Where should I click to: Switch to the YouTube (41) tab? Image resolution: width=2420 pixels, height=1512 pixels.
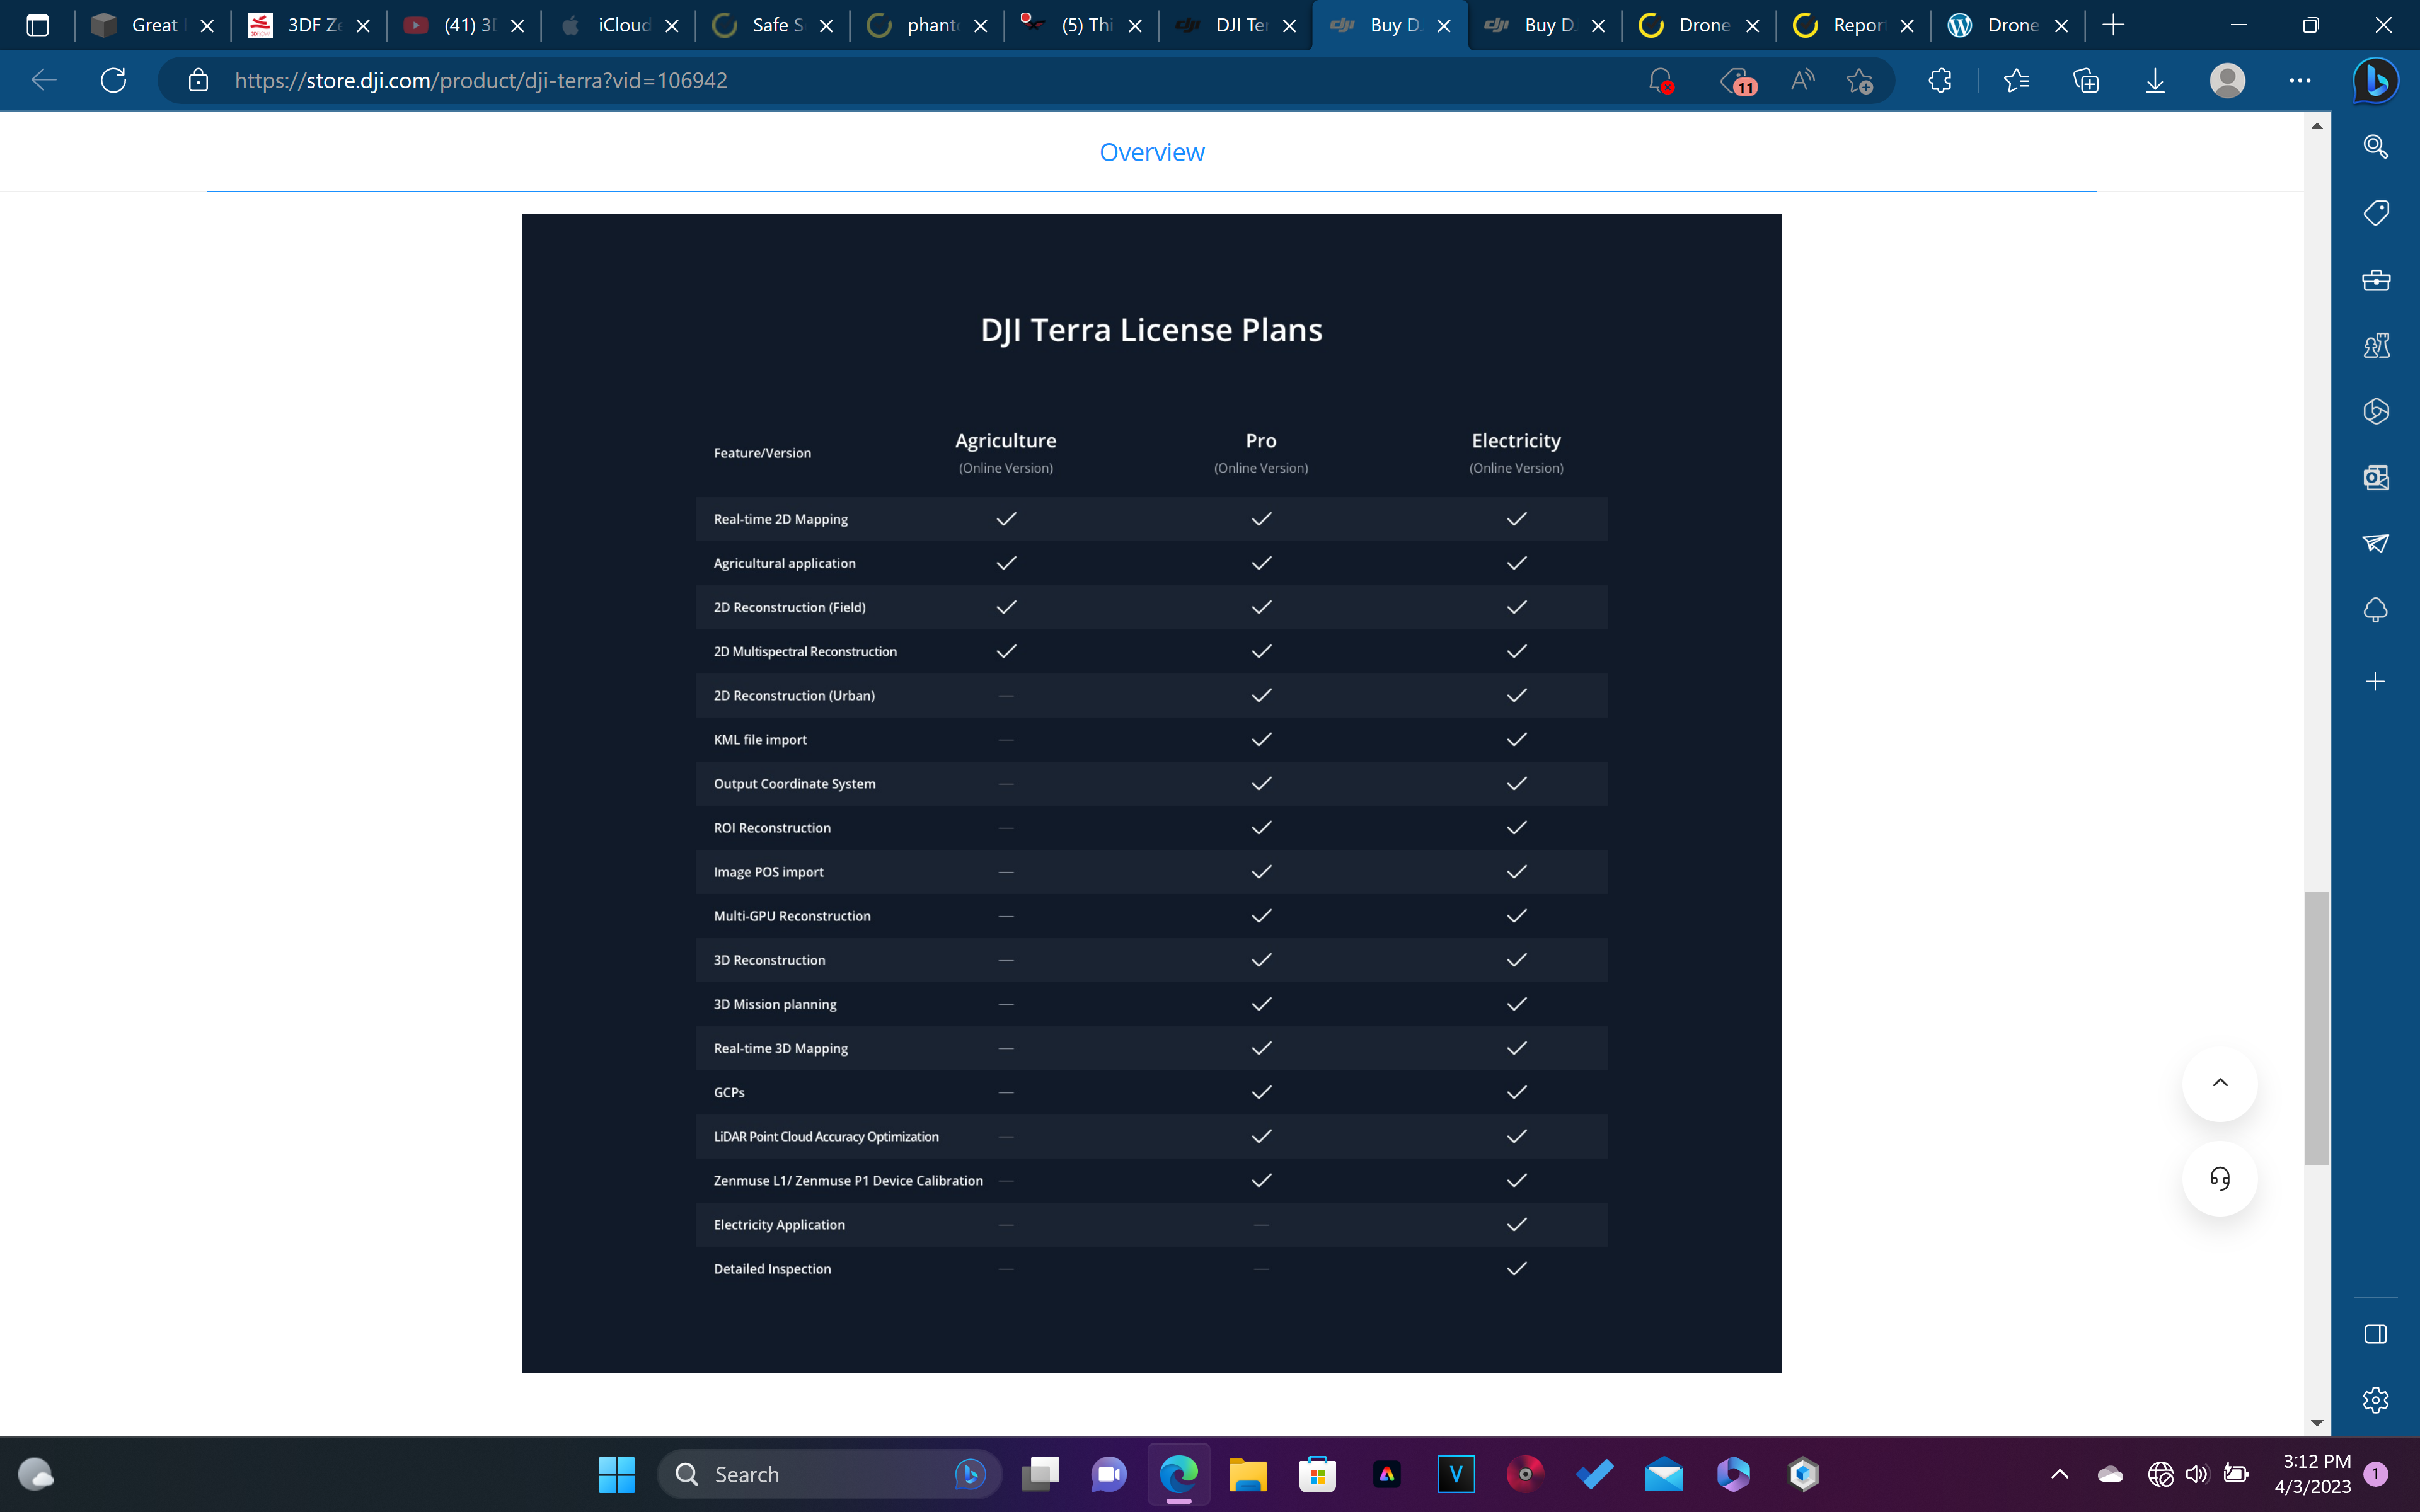click(463, 26)
